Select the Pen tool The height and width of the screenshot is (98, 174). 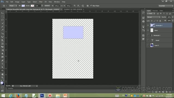(2, 60)
